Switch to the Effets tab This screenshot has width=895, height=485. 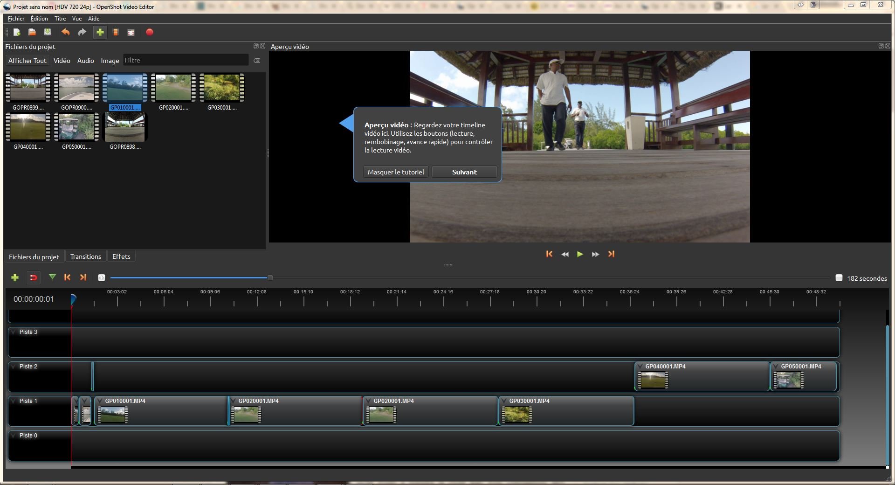(121, 256)
